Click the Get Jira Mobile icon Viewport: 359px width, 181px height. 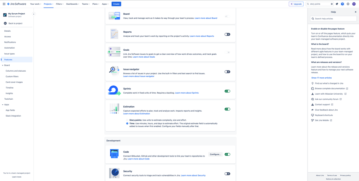(x=313, y=121)
